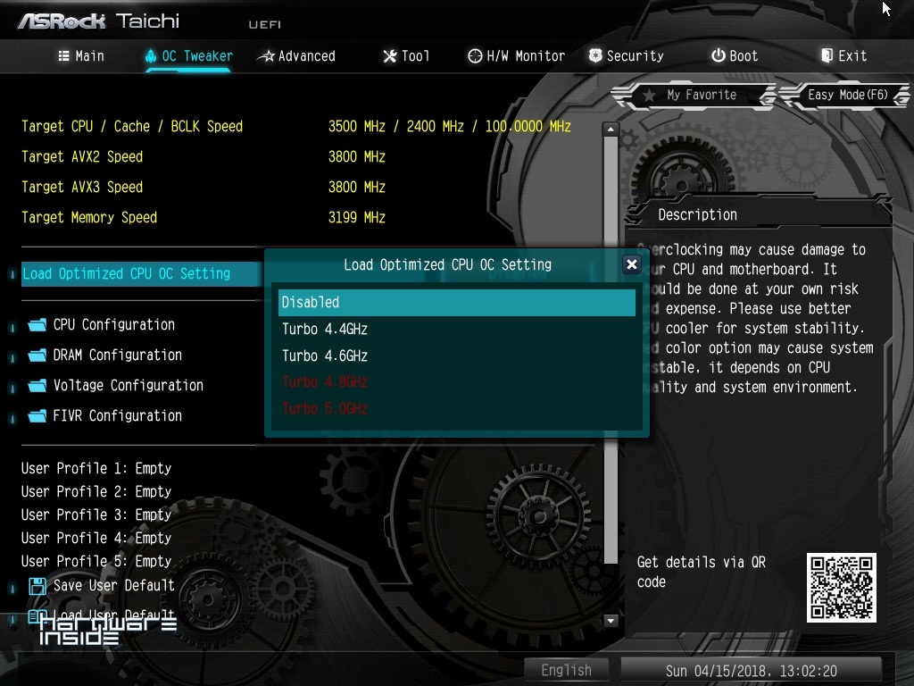
Task: Click Target CPU / Cache / BCLK Speed label
Action: coord(132,127)
